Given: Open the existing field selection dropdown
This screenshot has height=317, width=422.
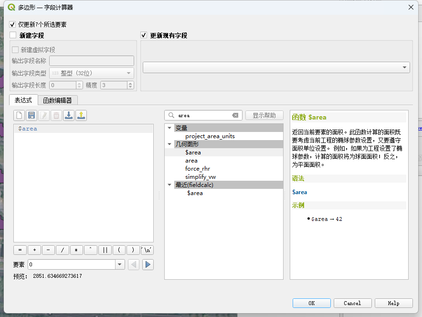Looking at the screenshot, I should coord(276,67).
